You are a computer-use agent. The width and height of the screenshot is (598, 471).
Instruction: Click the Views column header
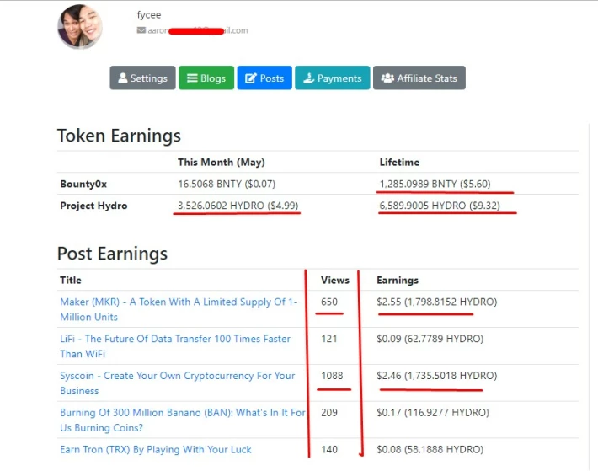tap(335, 281)
